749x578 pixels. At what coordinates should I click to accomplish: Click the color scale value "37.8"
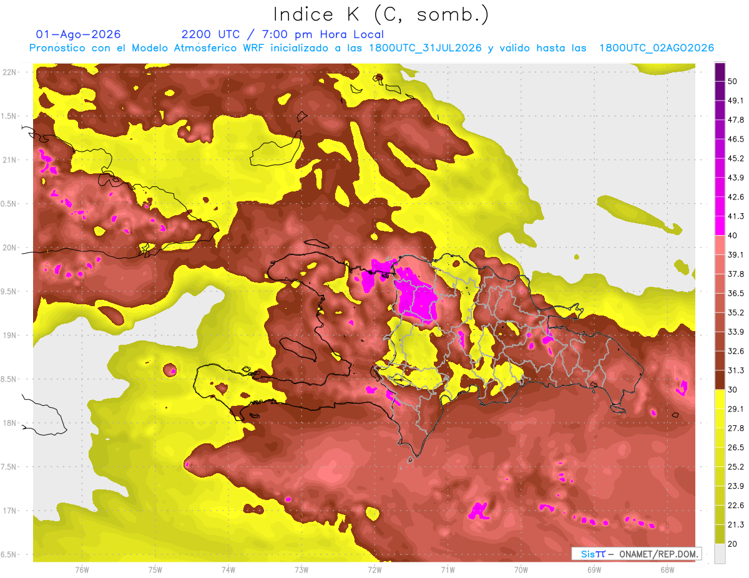736,274
